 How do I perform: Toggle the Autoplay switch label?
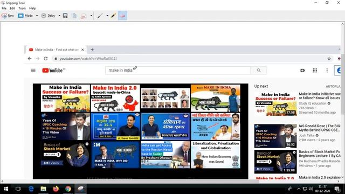(333, 86)
